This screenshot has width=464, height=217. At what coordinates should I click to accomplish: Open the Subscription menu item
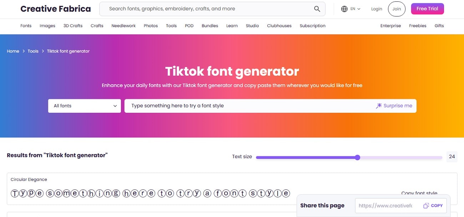click(313, 26)
